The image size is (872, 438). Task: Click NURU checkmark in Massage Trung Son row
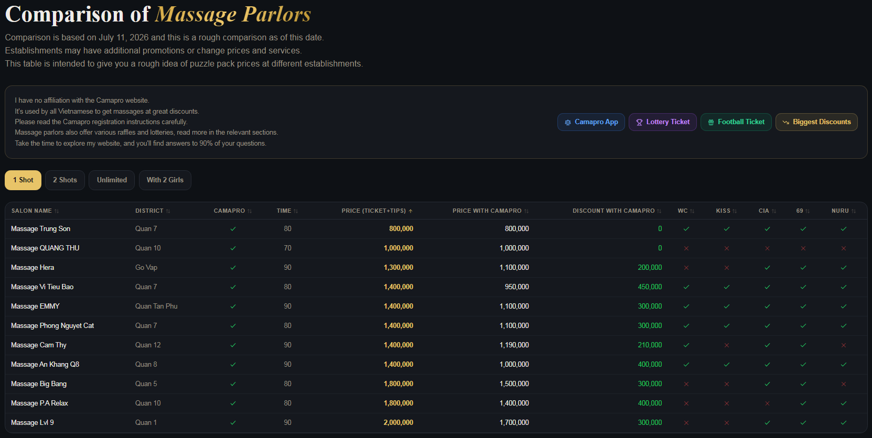[844, 229]
